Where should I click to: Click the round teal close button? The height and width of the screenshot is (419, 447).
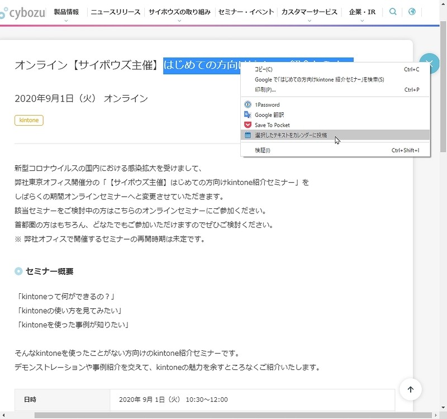pos(429,63)
